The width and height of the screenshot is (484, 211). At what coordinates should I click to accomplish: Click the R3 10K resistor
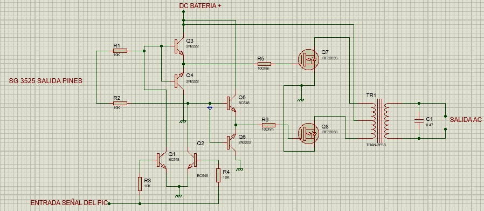point(140,184)
